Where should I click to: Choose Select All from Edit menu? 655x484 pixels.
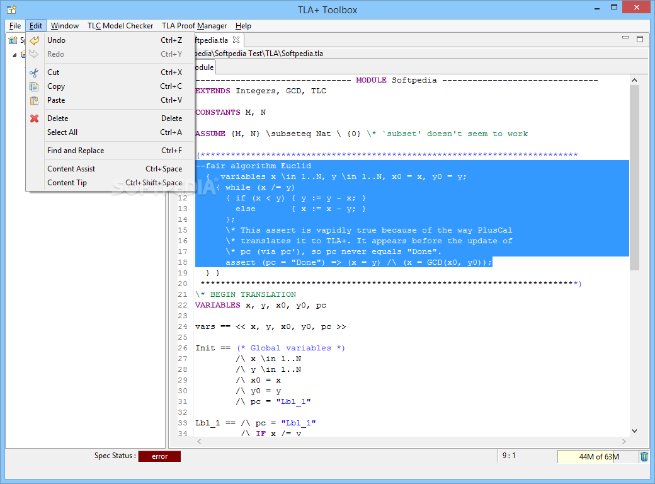coord(110,132)
